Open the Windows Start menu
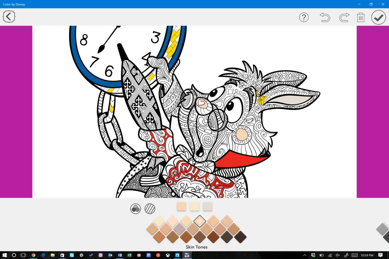 pyautogui.click(x=5, y=255)
